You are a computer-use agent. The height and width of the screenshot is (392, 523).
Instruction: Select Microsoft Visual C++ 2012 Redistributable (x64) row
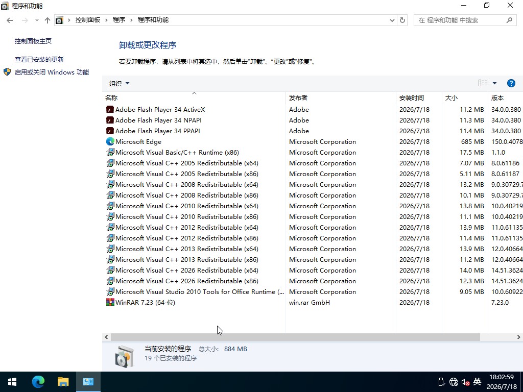pyautogui.click(x=313, y=227)
